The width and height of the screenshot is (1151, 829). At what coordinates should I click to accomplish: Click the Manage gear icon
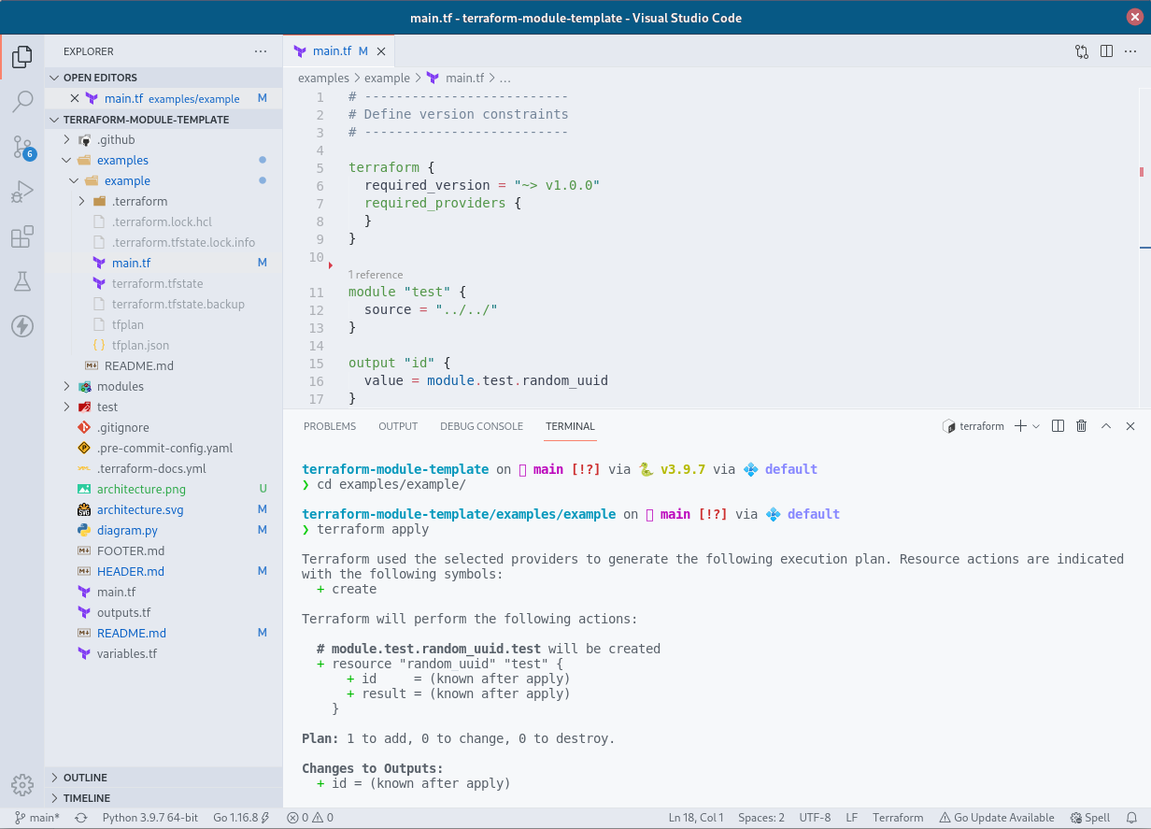22,785
